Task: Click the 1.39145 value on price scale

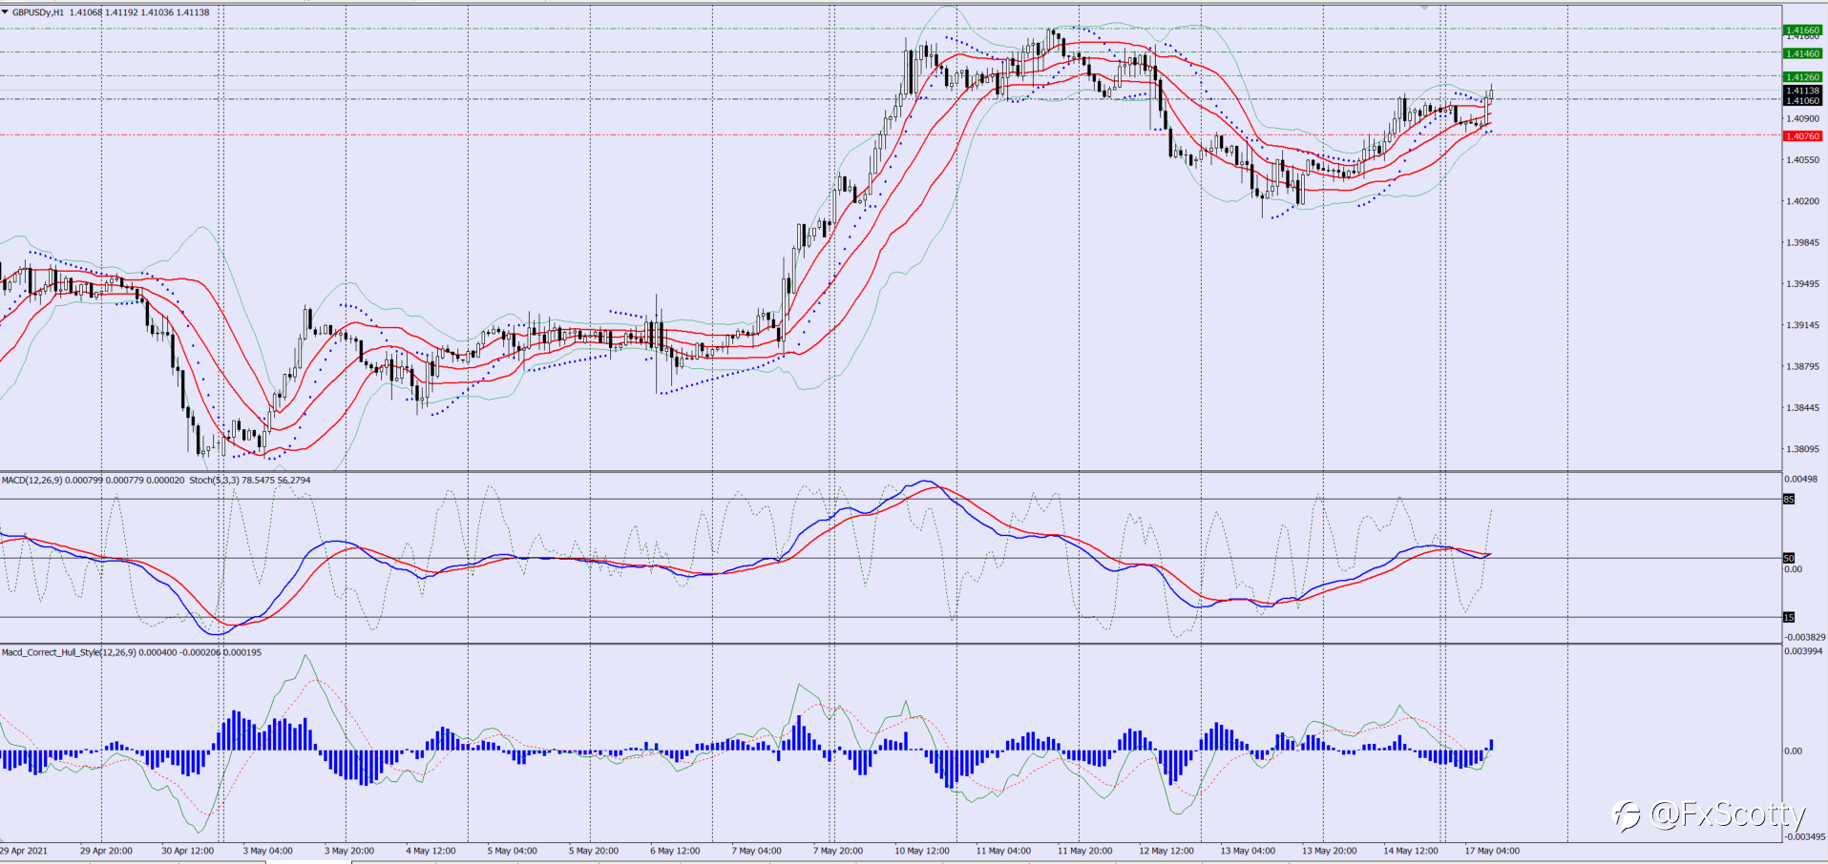Action: (x=1803, y=325)
